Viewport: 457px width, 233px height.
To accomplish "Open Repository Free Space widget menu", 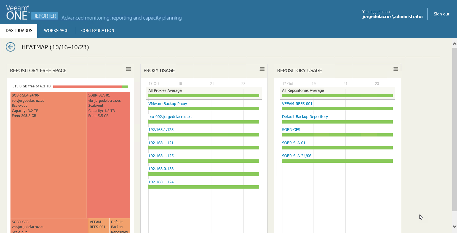I will pyautogui.click(x=129, y=69).
